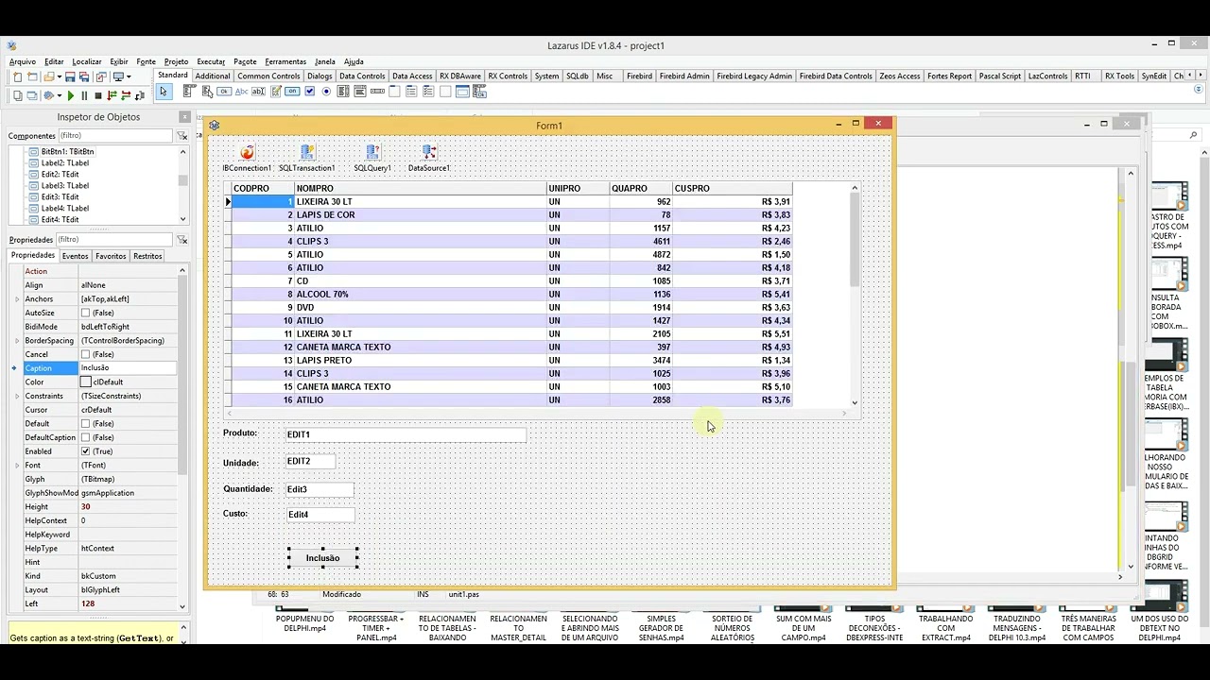
Task: Expand the BorderSpacing property
Action: coord(16,340)
